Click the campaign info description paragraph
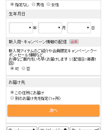The image size is (107, 130). point(53,57)
